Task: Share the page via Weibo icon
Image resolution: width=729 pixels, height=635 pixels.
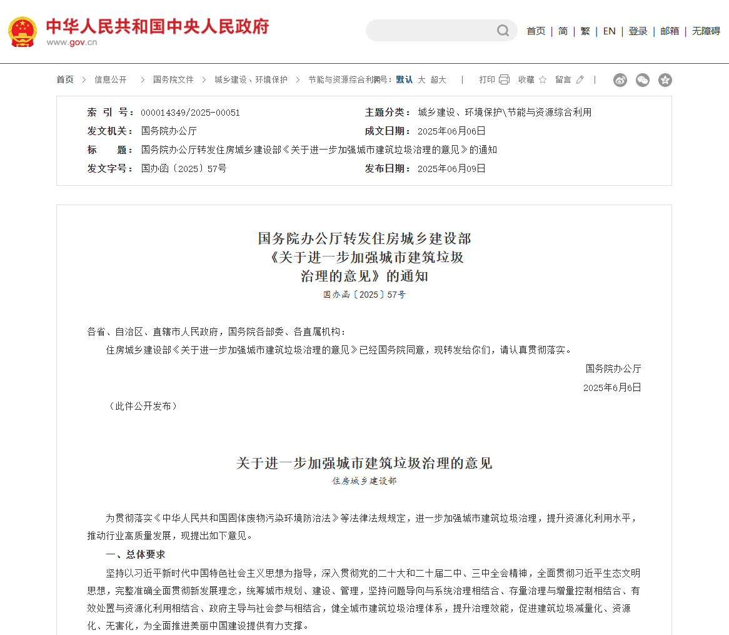Action: tap(620, 80)
